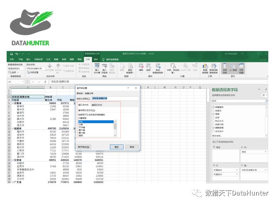Click the custom name input field

click(114, 98)
